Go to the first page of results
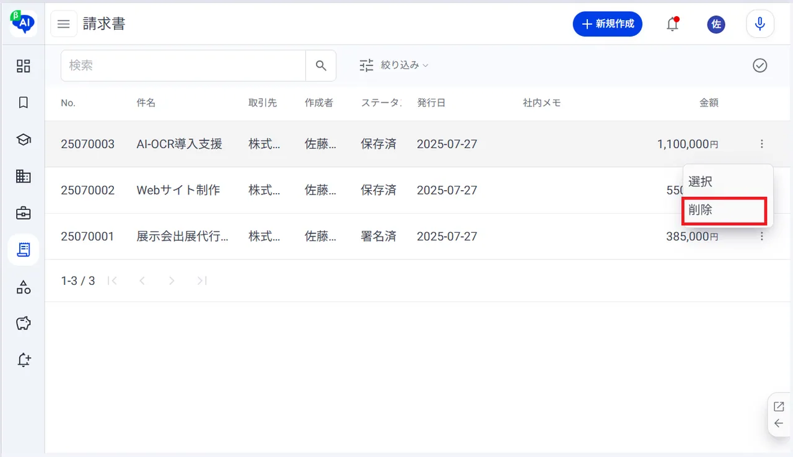The height and width of the screenshot is (457, 793). click(112, 281)
